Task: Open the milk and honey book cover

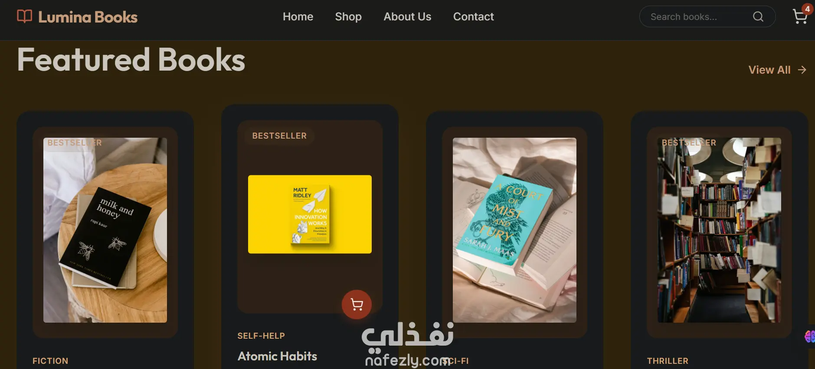Action: 105,230
